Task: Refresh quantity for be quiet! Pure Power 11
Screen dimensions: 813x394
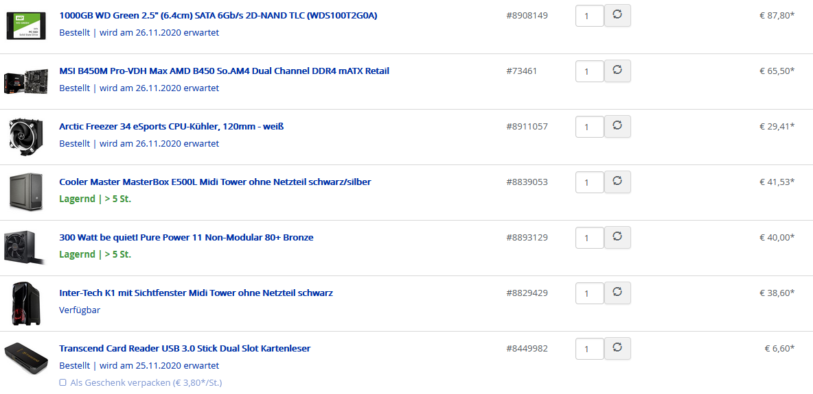Action: (x=617, y=237)
